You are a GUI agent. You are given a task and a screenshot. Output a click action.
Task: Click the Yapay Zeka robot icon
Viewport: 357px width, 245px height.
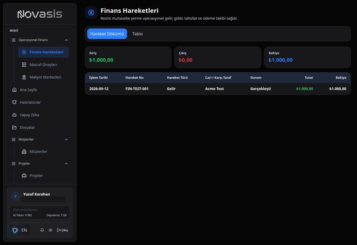tap(14, 115)
